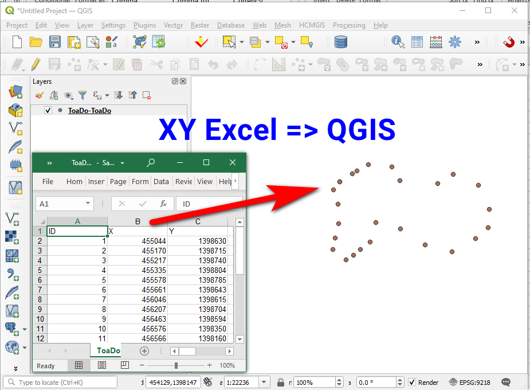Viewport: 530px width, 390px height.
Task: Expand Deselect Features dropdown arrow
Action: [293, 42]
